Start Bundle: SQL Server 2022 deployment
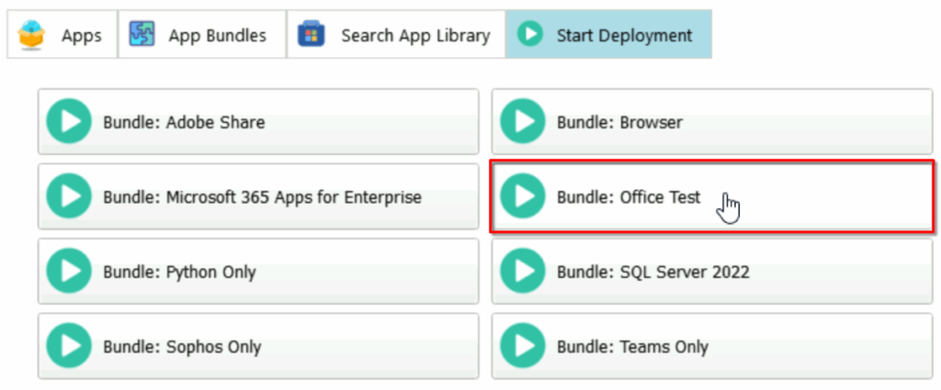Viewport: 941px width, 390px height. pos(712,272)
